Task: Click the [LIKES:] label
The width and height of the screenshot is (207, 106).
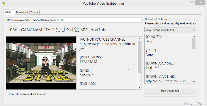Action: click(x=85, y=70)
